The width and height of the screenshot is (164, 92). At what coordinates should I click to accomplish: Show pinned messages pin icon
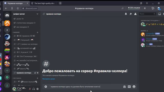131,14
